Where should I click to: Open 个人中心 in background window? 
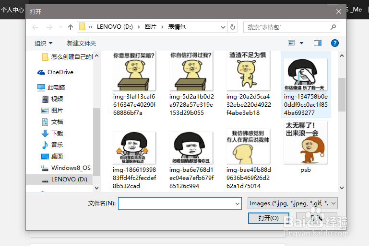coord(12,10)
